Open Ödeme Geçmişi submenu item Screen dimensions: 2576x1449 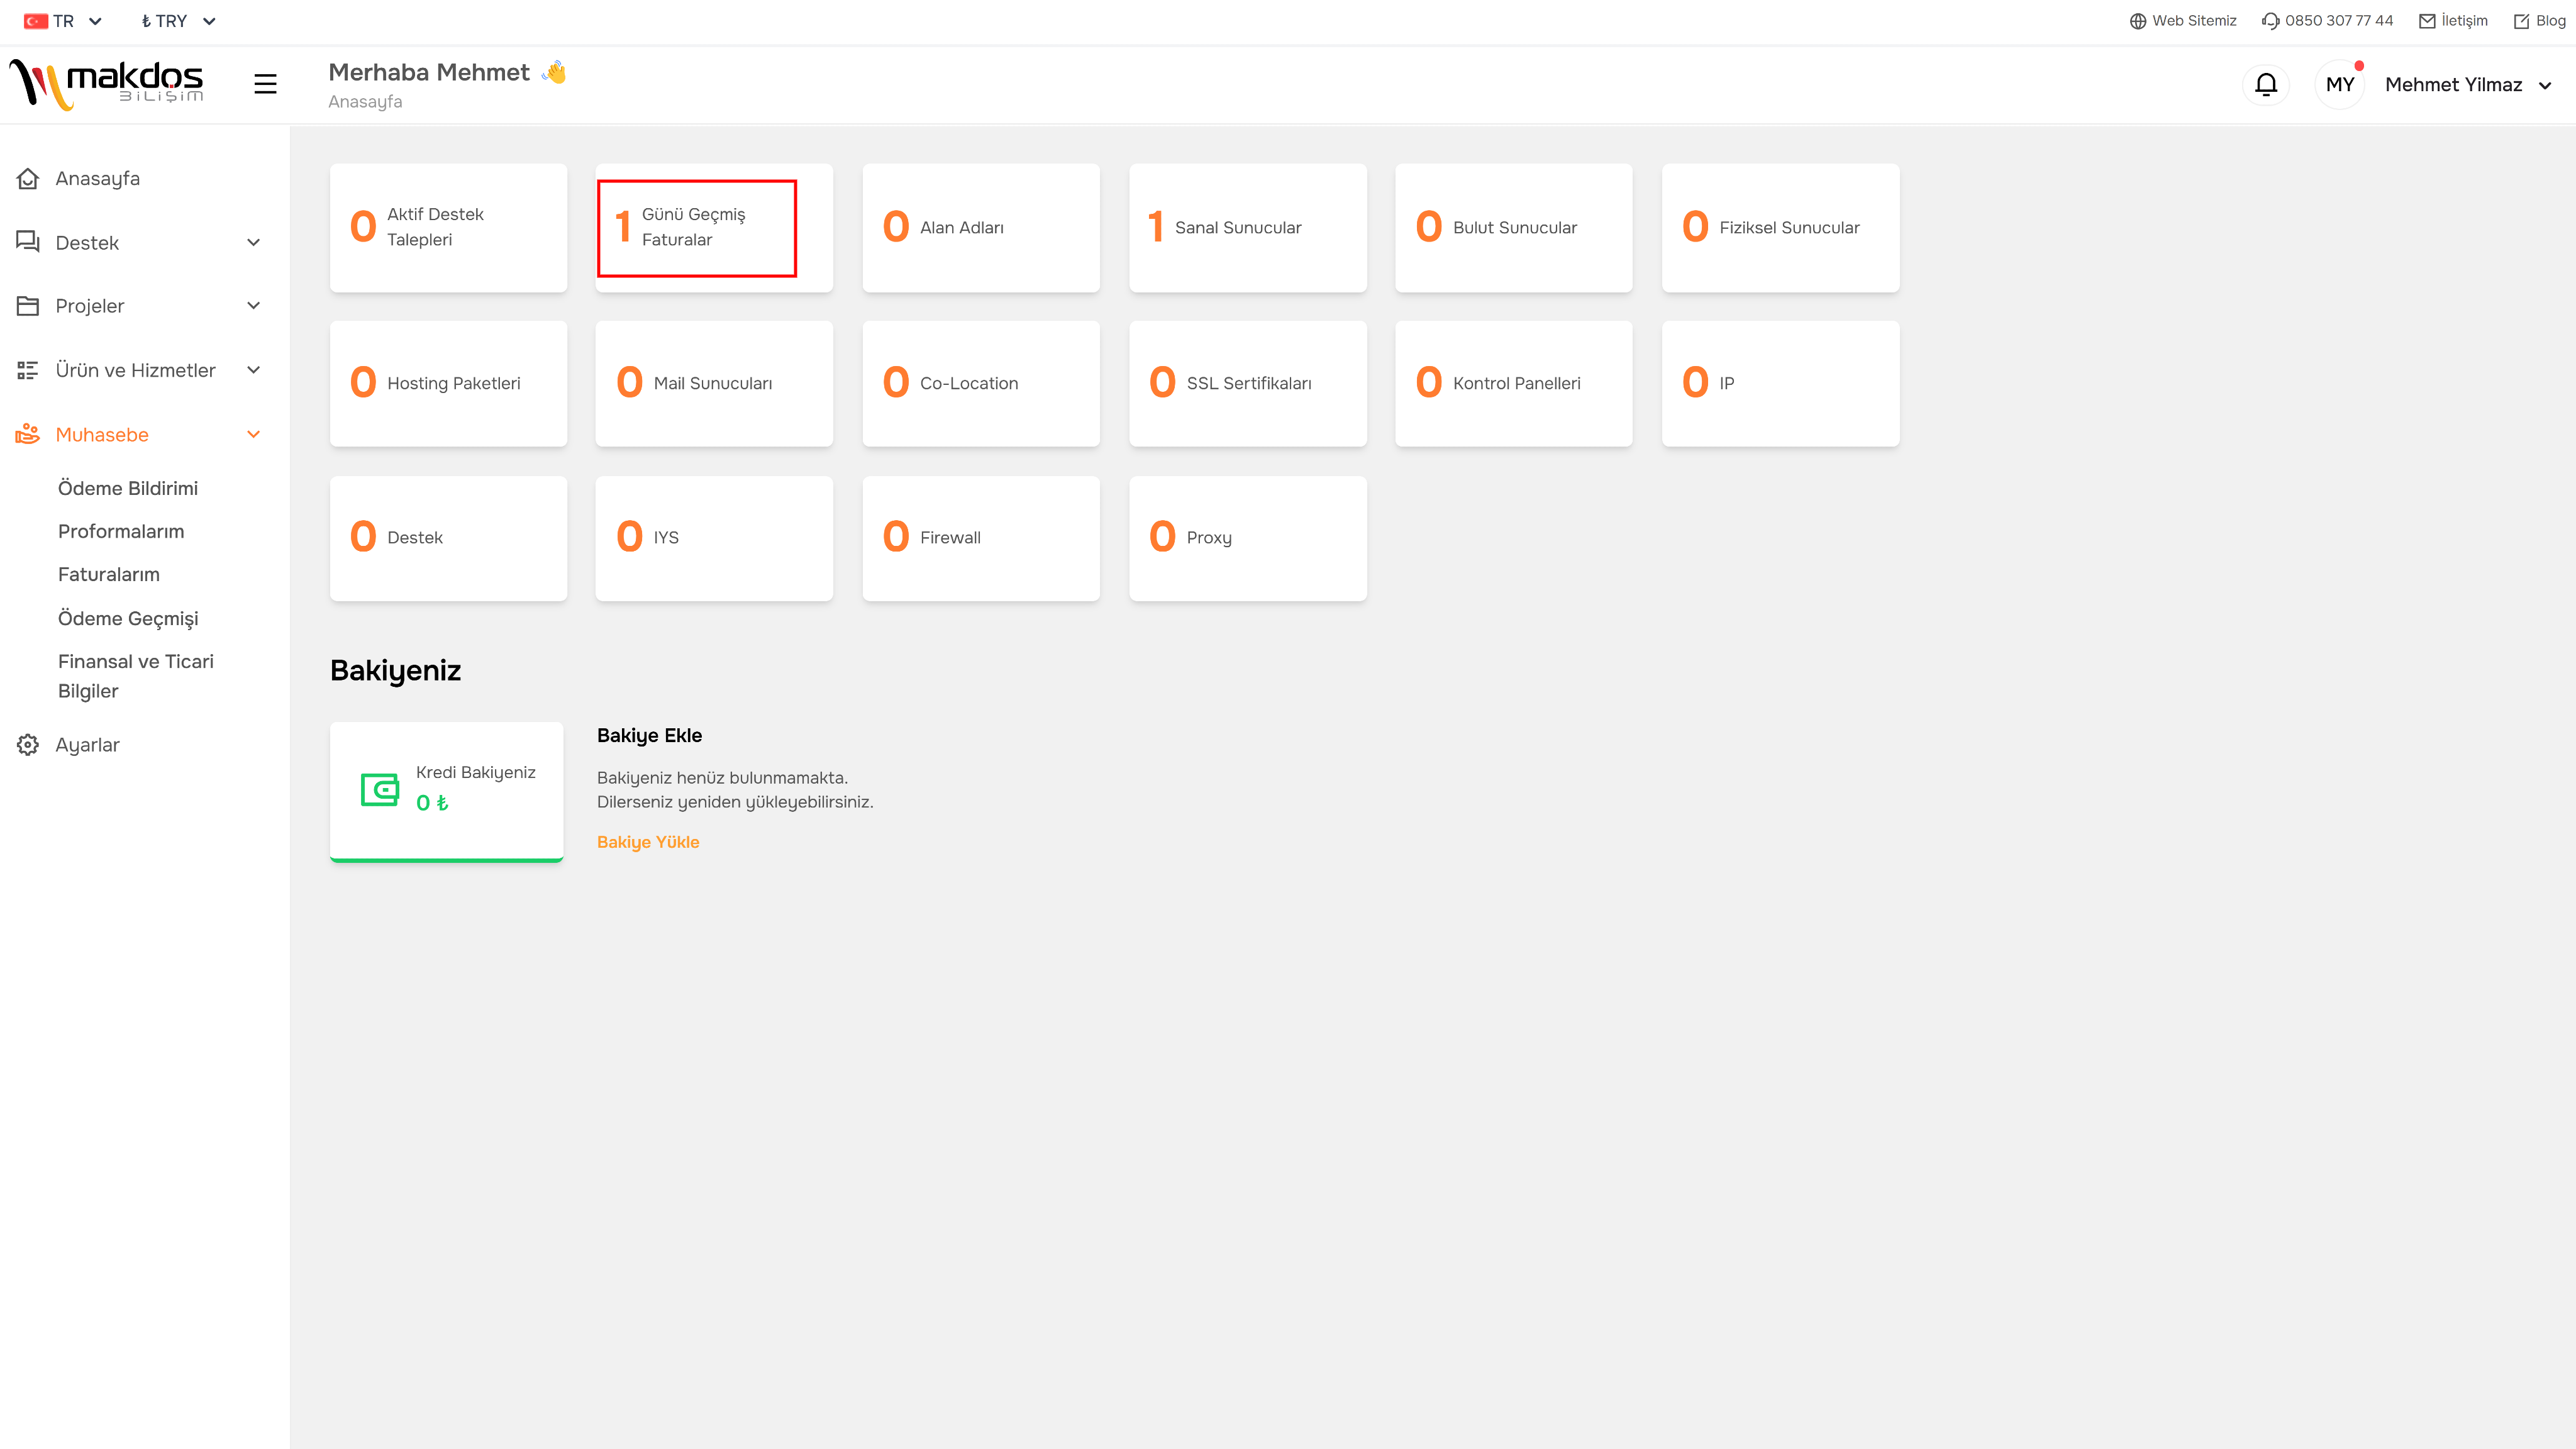tap(128, 618)
